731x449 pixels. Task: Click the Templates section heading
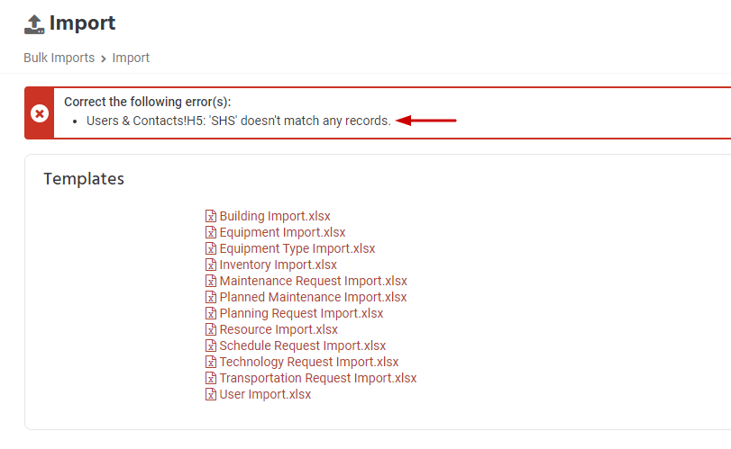point(84,179)
